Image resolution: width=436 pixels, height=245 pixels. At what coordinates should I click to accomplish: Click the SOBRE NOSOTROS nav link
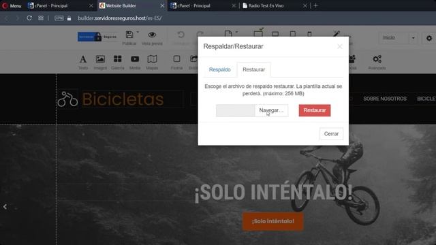(385, 99)
